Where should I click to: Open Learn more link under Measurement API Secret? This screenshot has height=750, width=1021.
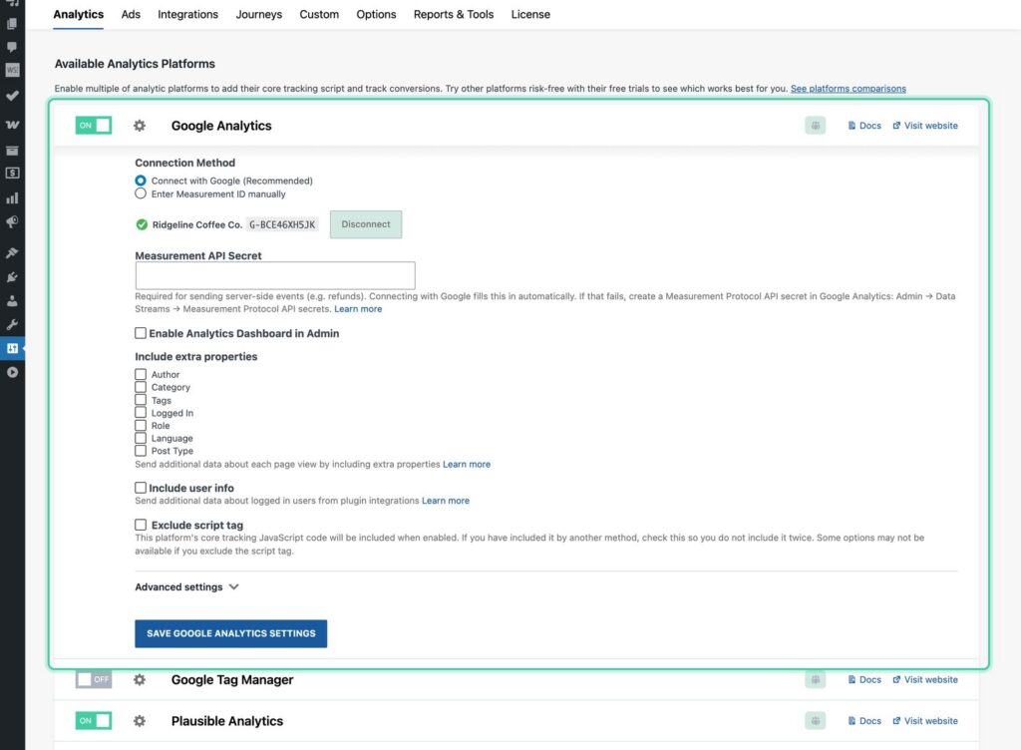(x=358, y=309)
